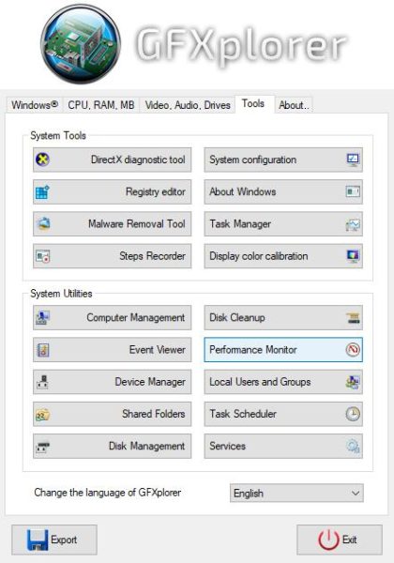Click the Task Manager graph icon
Screen dimensions: 394x563
click(353, 224)
